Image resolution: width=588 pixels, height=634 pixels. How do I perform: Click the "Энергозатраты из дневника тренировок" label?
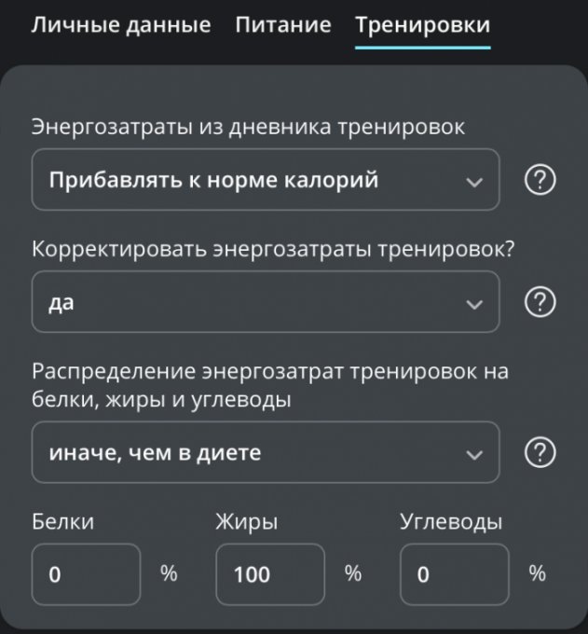tap(248, 127)
